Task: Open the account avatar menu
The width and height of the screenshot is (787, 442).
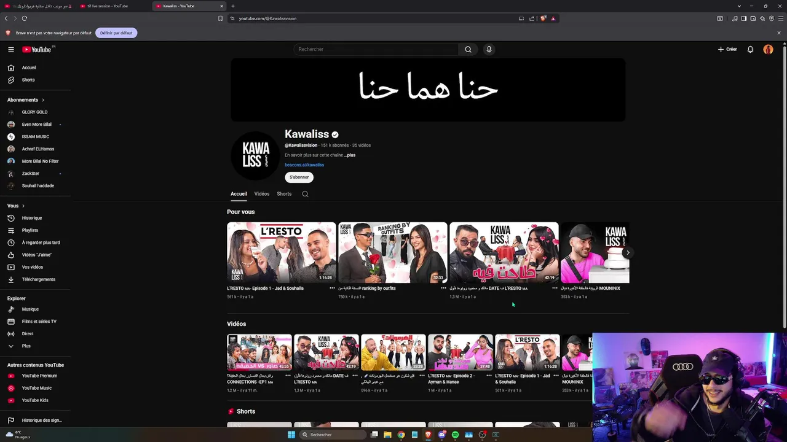Action: tap(768, 49)
